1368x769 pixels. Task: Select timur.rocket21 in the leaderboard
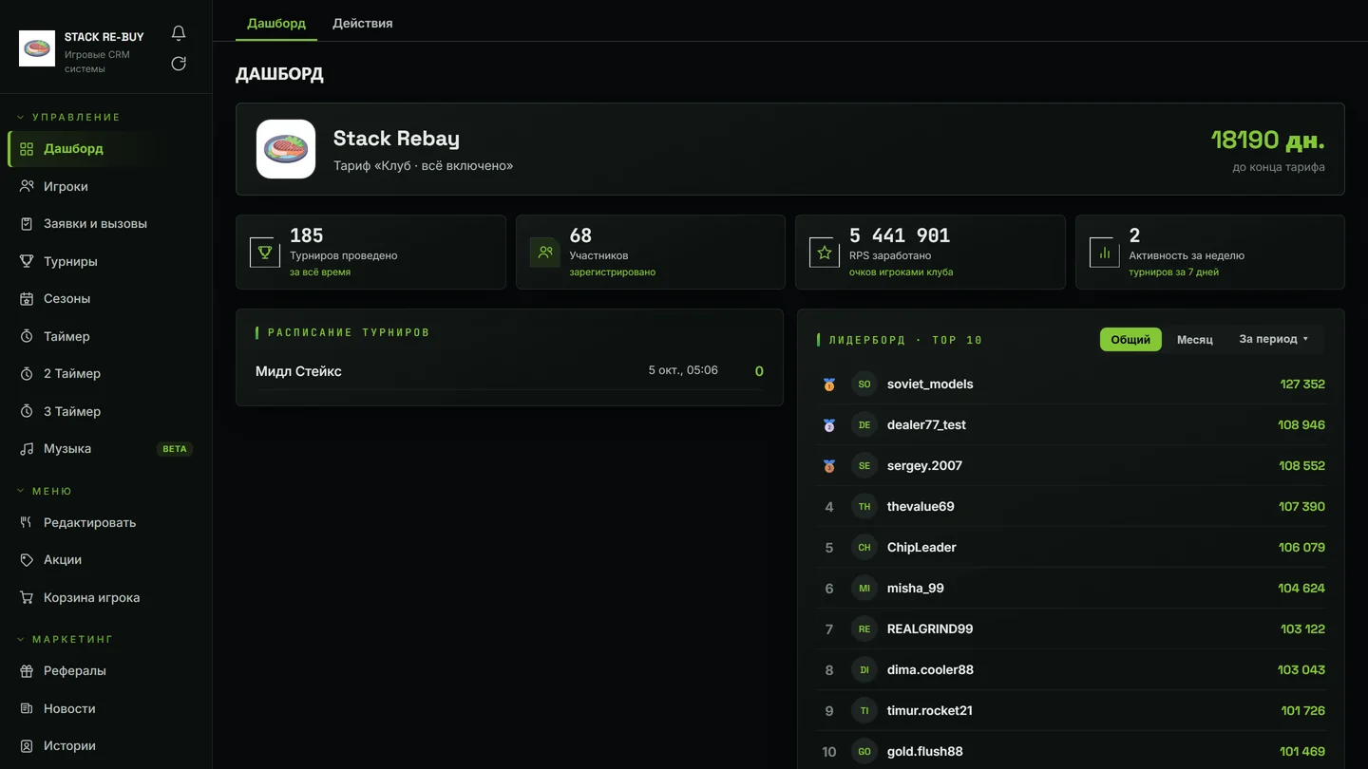coord(1072,711)
